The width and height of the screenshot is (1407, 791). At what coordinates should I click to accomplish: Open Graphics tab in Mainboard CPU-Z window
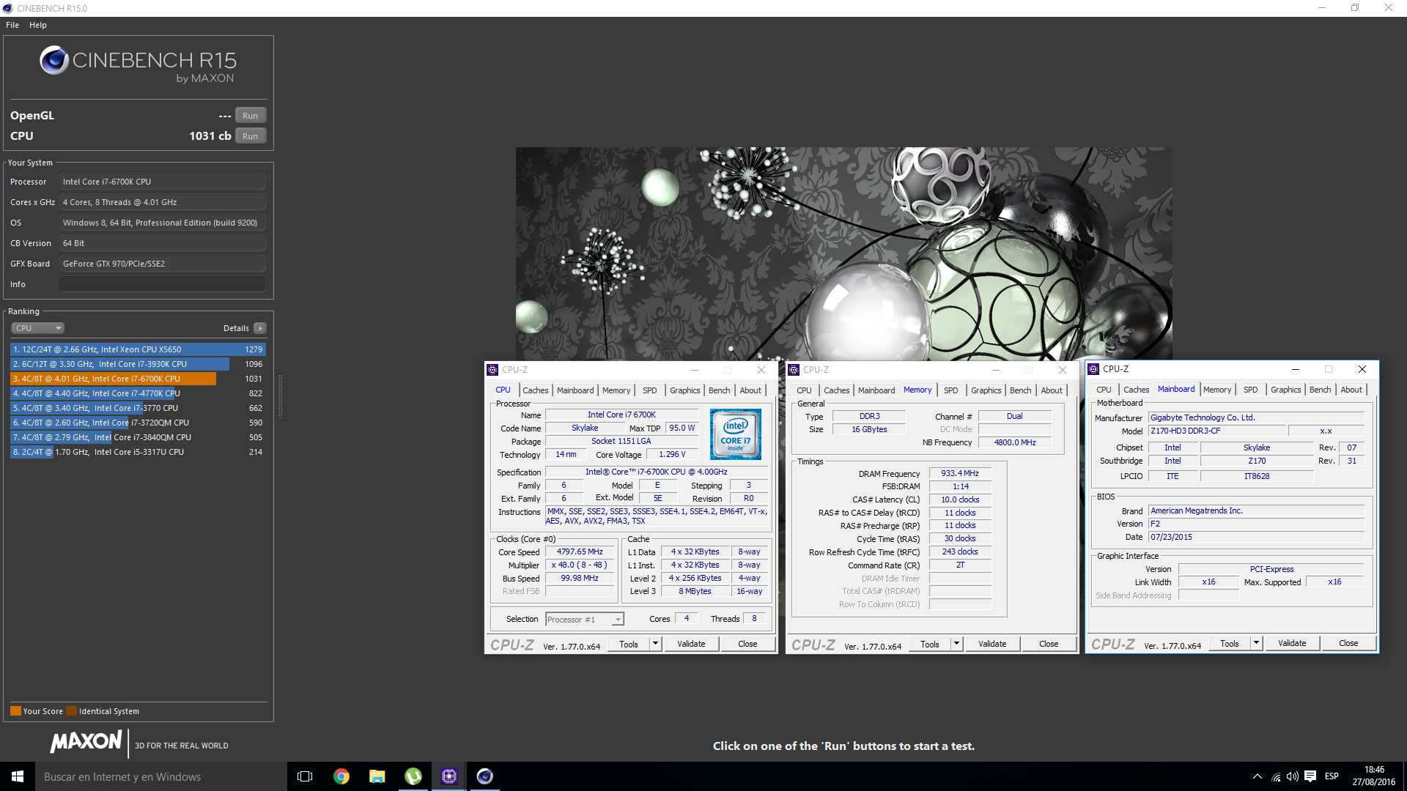[x=1285, y=390]
